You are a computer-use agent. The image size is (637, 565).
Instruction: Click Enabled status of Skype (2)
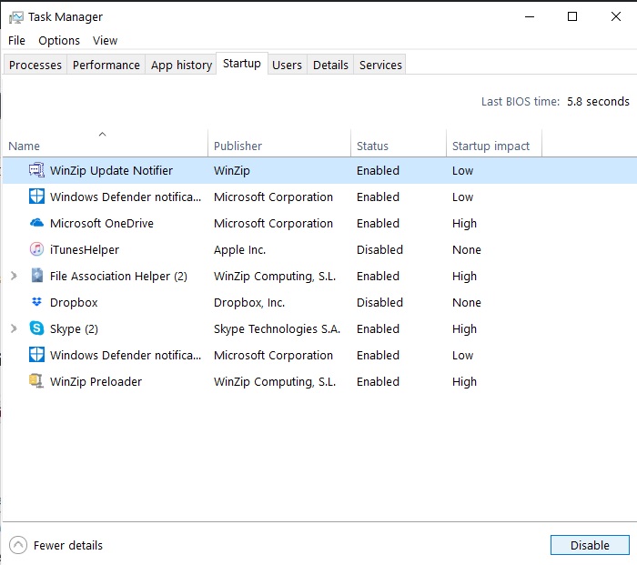point(378,329)
